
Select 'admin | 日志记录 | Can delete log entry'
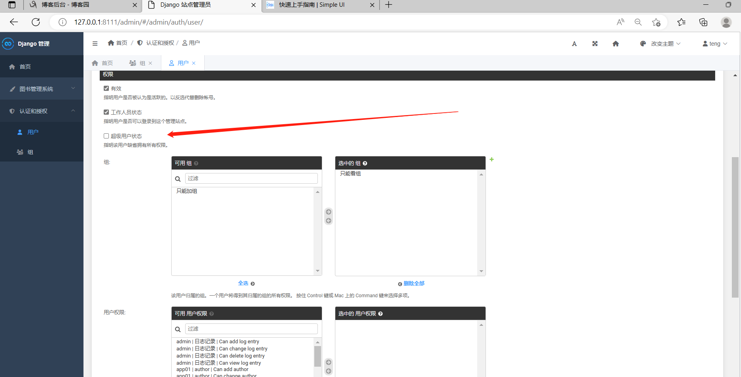pos(221,356)
